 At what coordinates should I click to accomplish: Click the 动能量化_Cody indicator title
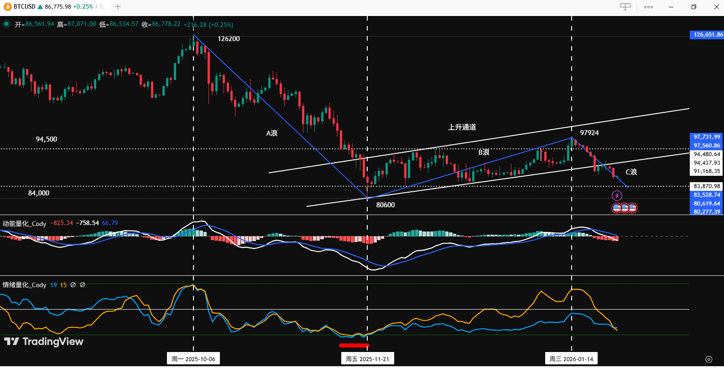click(25, 223)
